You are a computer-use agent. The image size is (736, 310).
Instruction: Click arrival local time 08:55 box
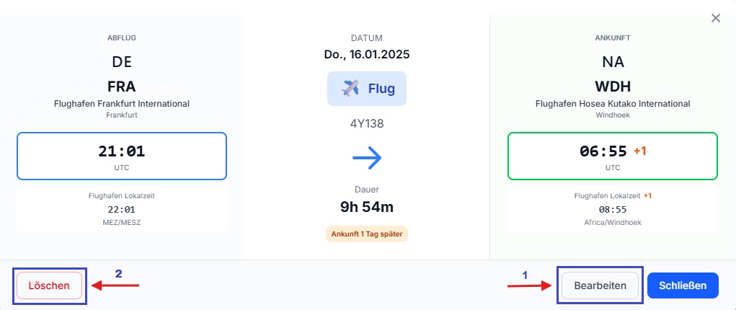coord(612,209)
